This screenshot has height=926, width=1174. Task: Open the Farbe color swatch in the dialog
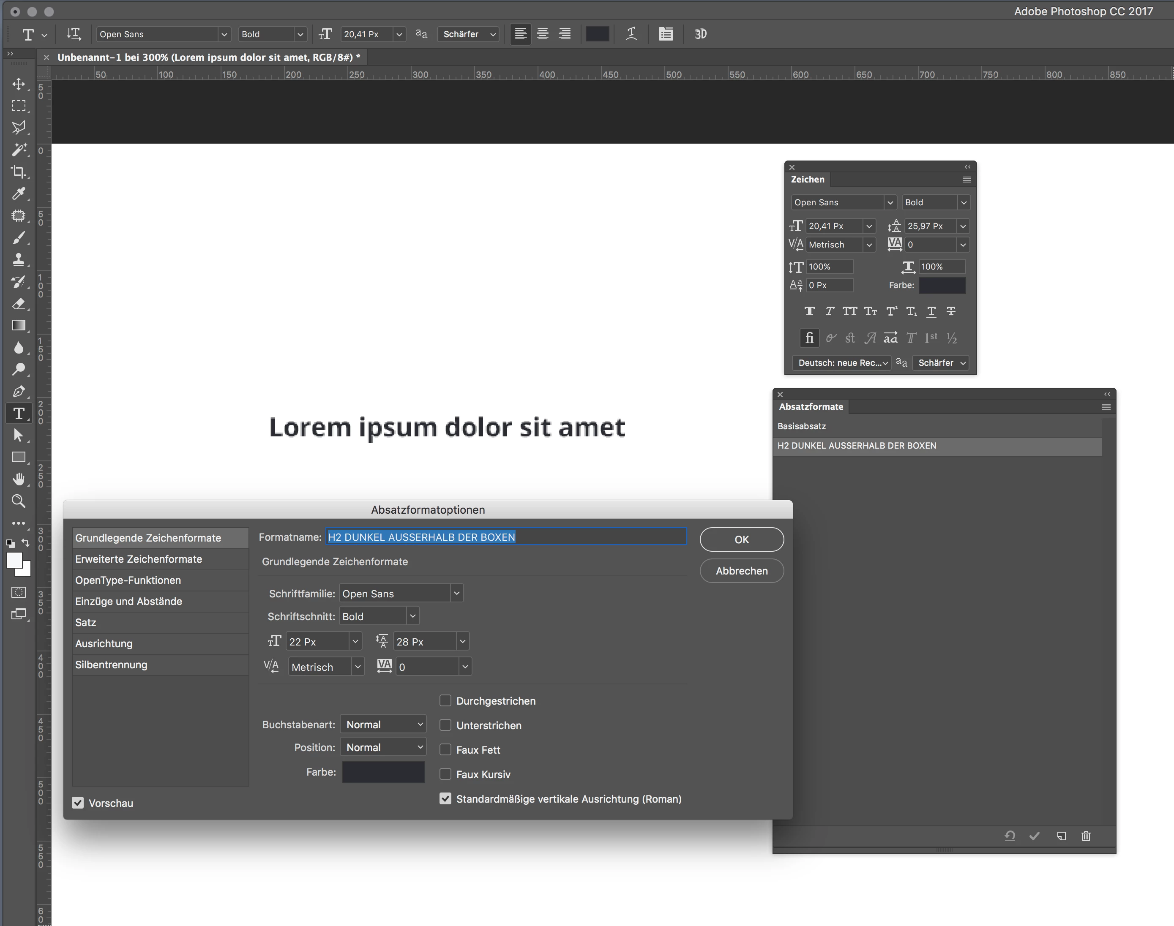tap(383, 772)
